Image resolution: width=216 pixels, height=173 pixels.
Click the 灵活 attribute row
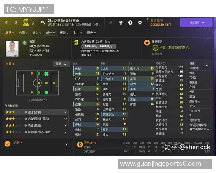coord(141,79)
